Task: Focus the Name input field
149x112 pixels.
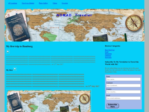Action: [123, 79]
